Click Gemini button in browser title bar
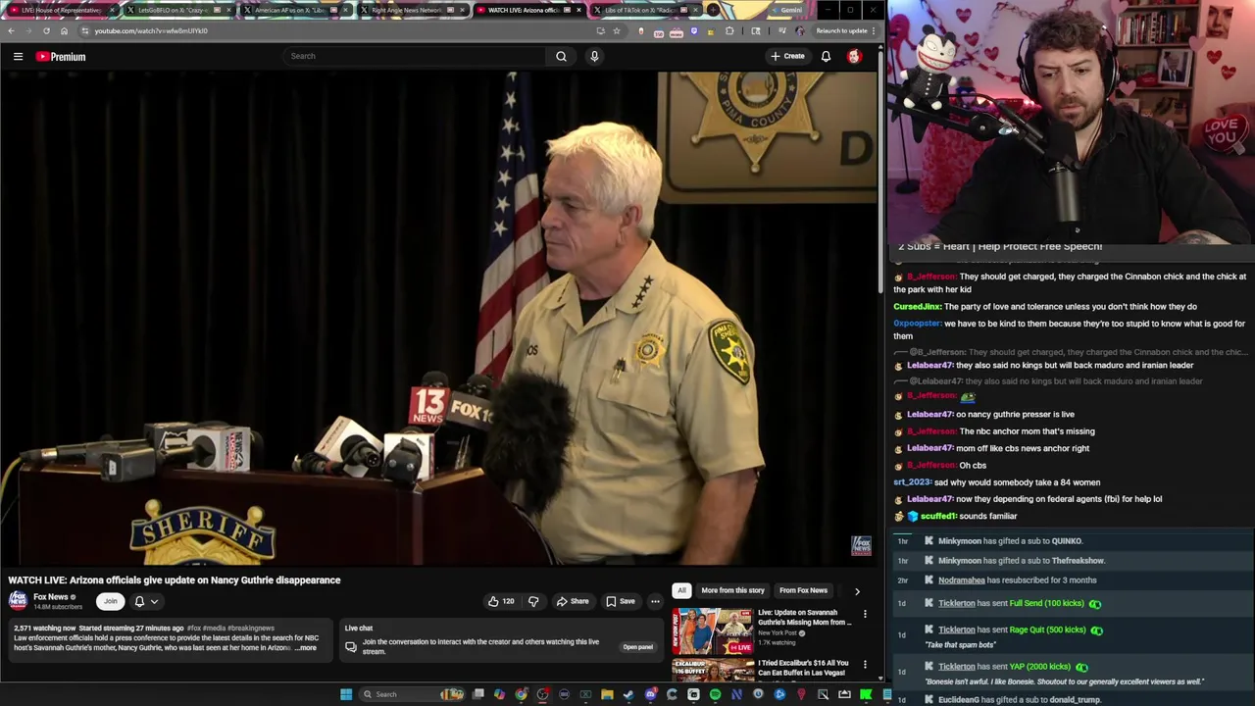The image size is (1255, 706). point(787,10)
